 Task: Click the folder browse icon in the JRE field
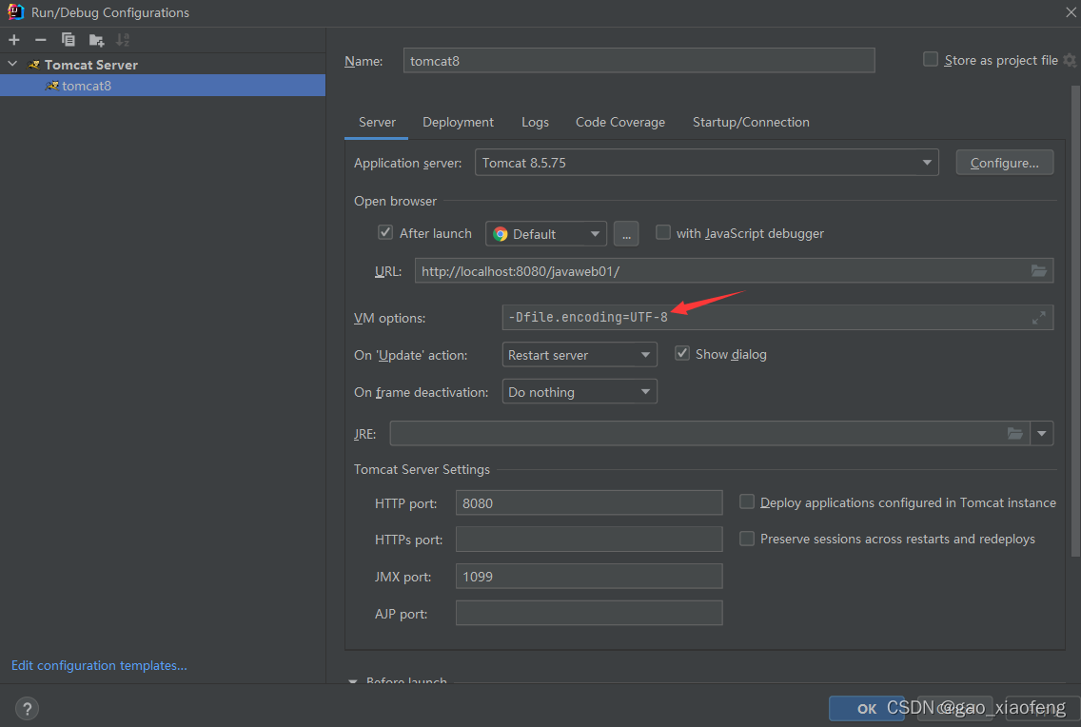(x=1014, y=434)
